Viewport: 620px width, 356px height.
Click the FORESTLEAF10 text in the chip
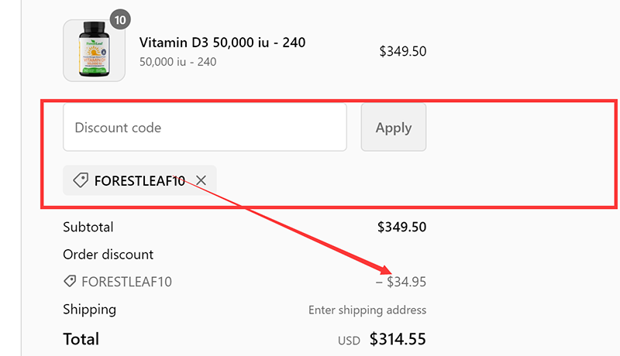139,181
